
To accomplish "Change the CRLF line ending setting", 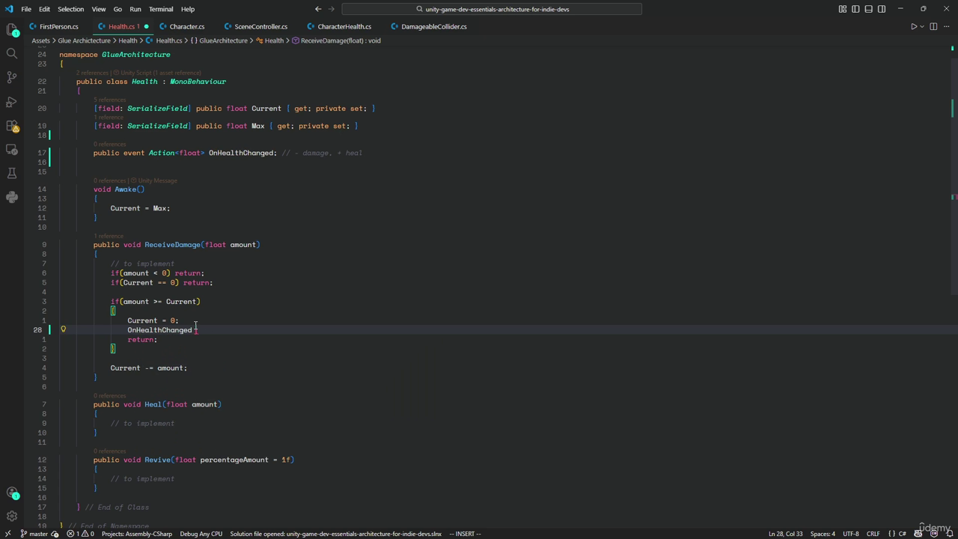I will click(x=873, y=534).
